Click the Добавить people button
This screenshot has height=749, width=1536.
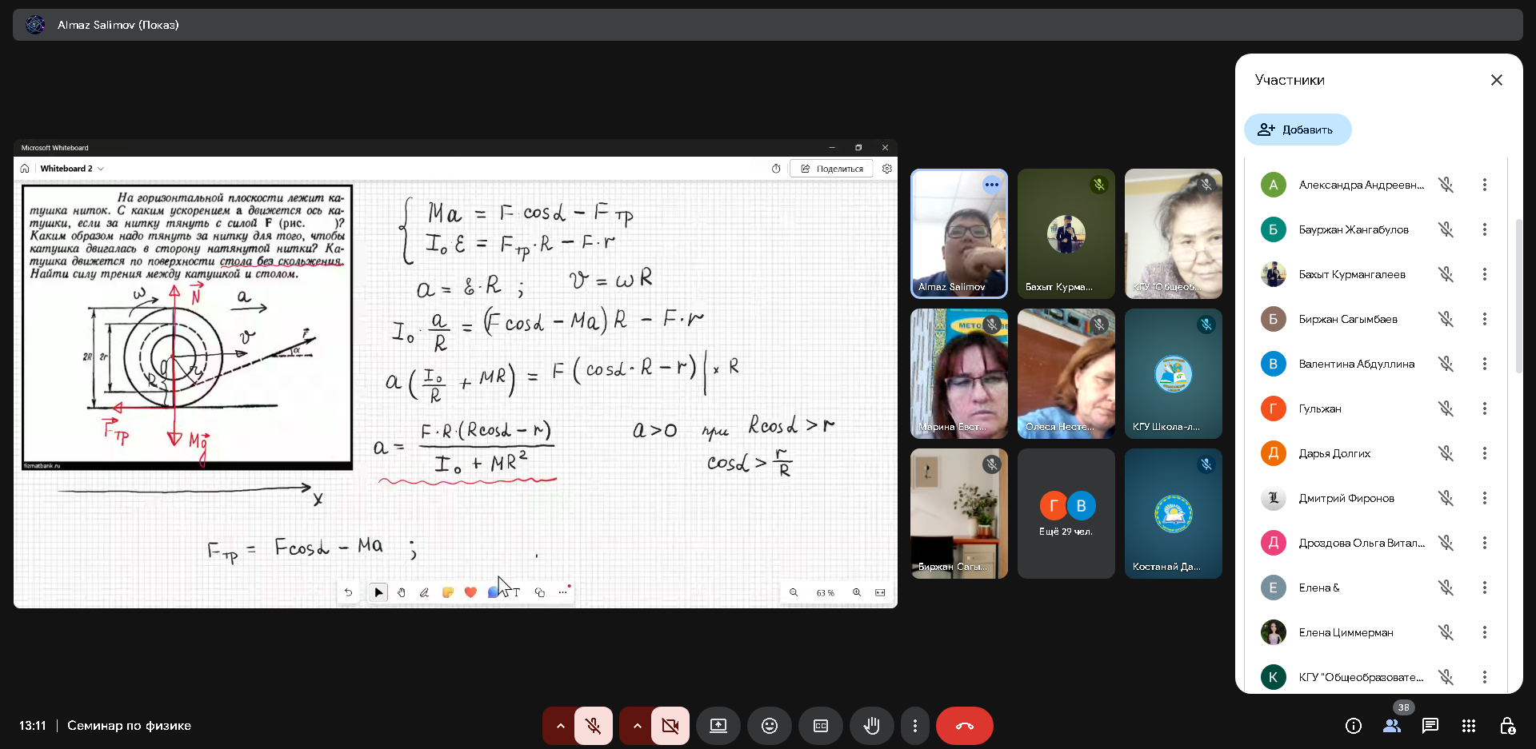point(1297,129)
